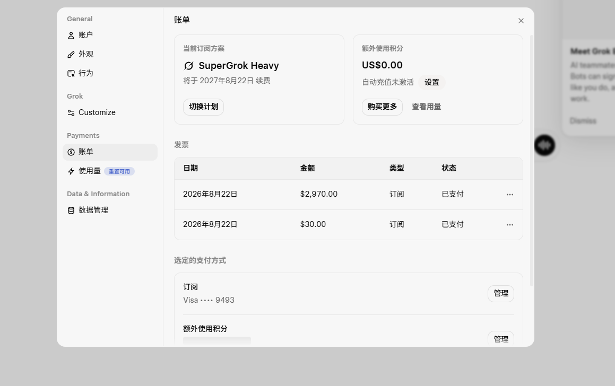Click the 重置可用 badge
The height and width of the screenshot is (386, 615).
tap(119, 172)
